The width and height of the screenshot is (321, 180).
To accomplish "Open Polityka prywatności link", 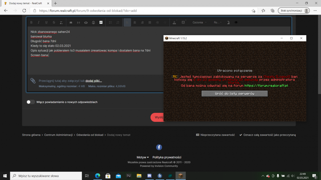I will point(167,157).
